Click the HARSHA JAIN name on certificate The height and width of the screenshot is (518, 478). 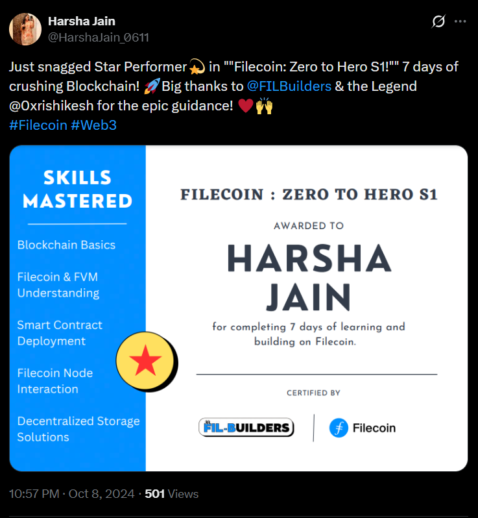309,277
